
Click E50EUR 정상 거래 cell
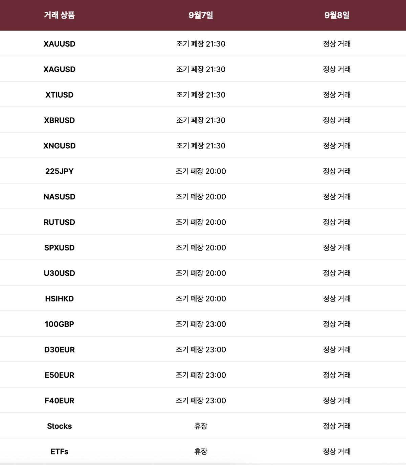[x=337, y=375]
